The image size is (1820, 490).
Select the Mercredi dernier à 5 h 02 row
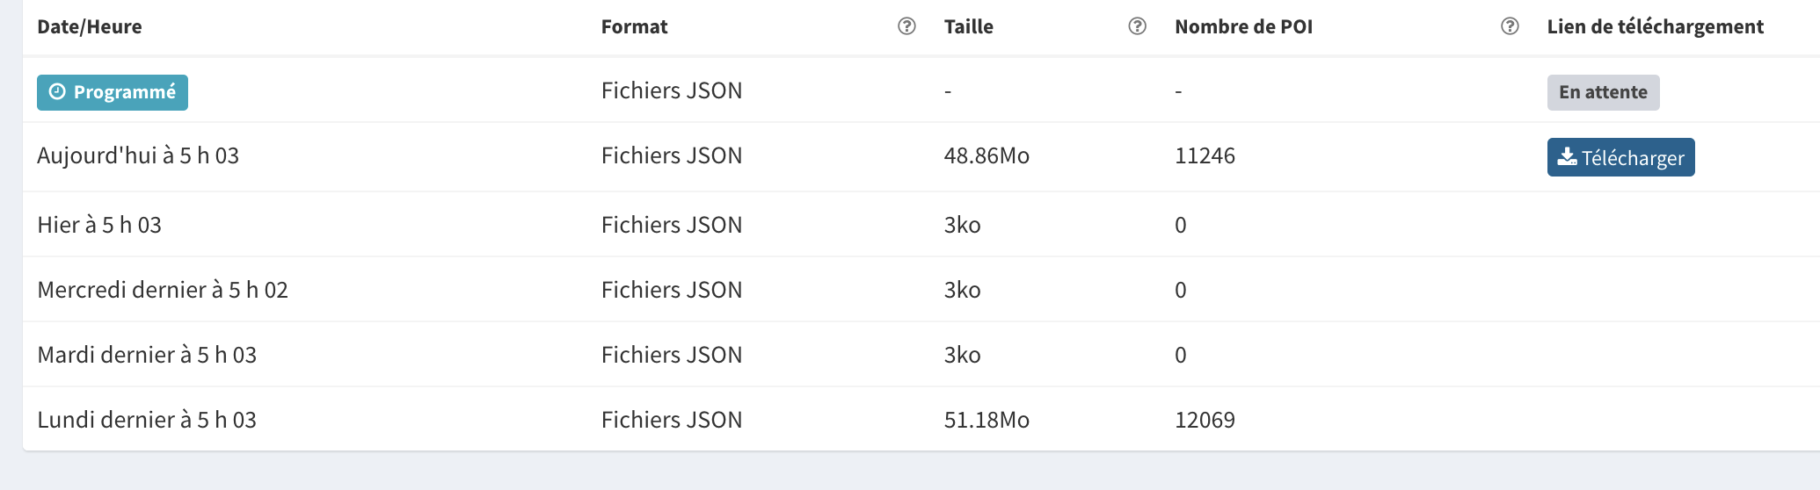pyautogui.click(x=921, y=289)
